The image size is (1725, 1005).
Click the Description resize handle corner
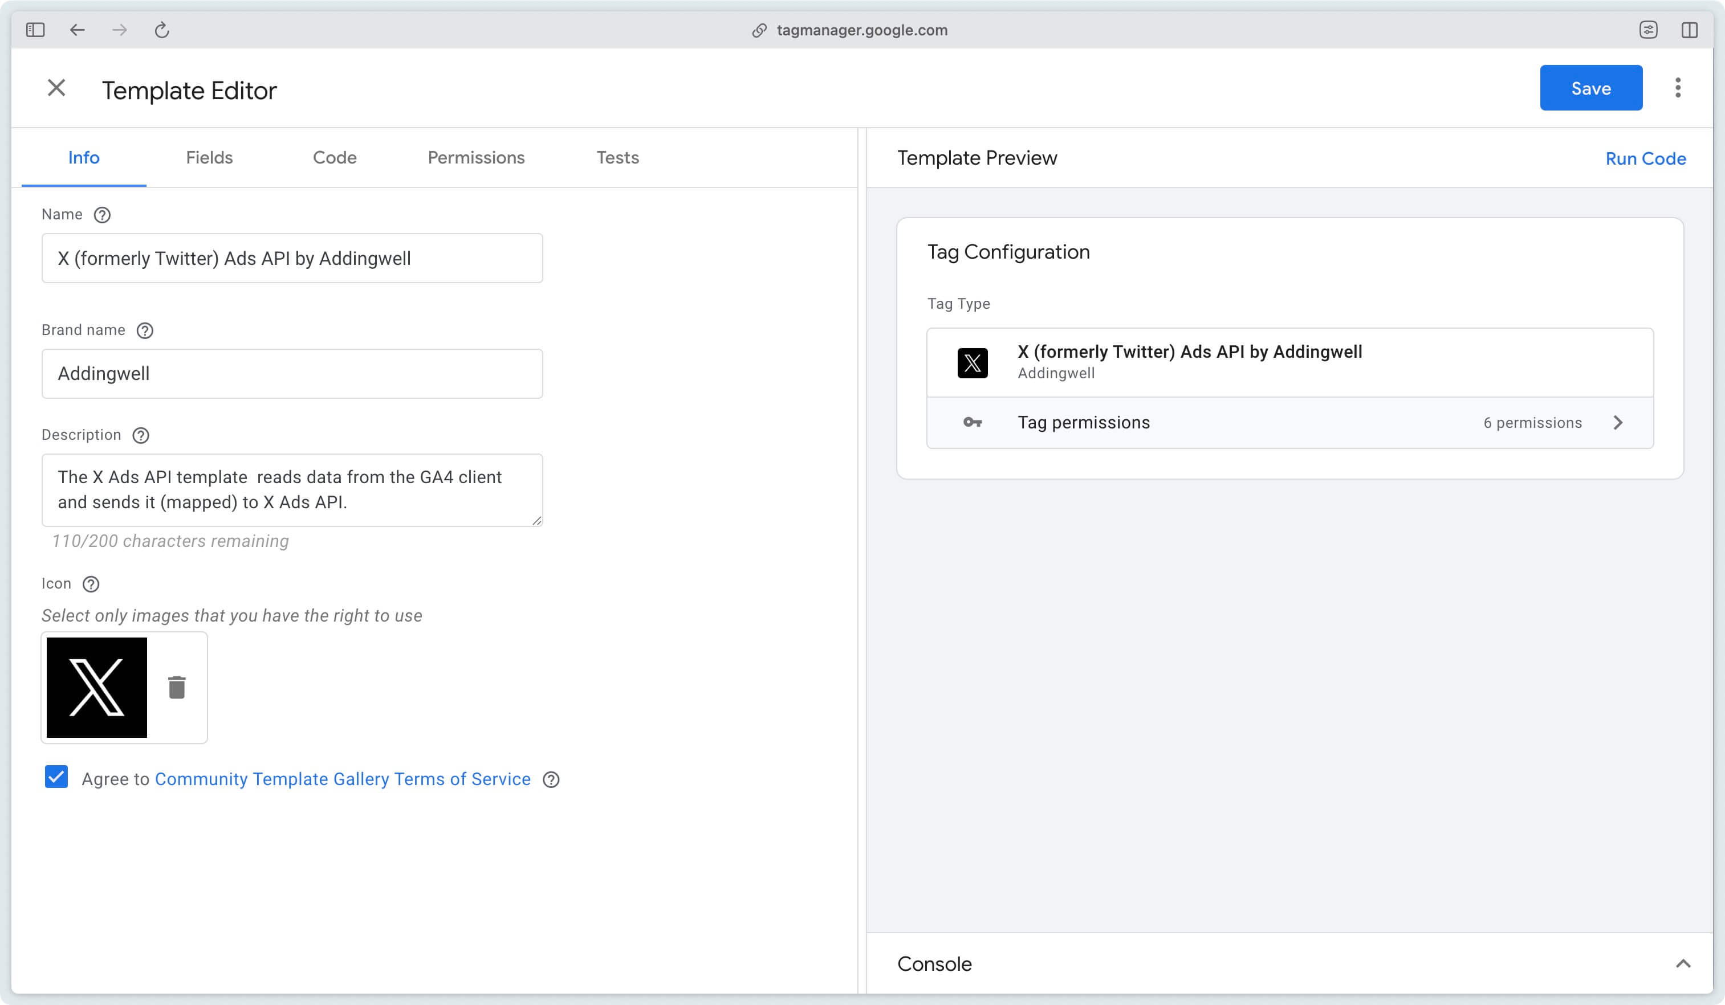[536, 521]
